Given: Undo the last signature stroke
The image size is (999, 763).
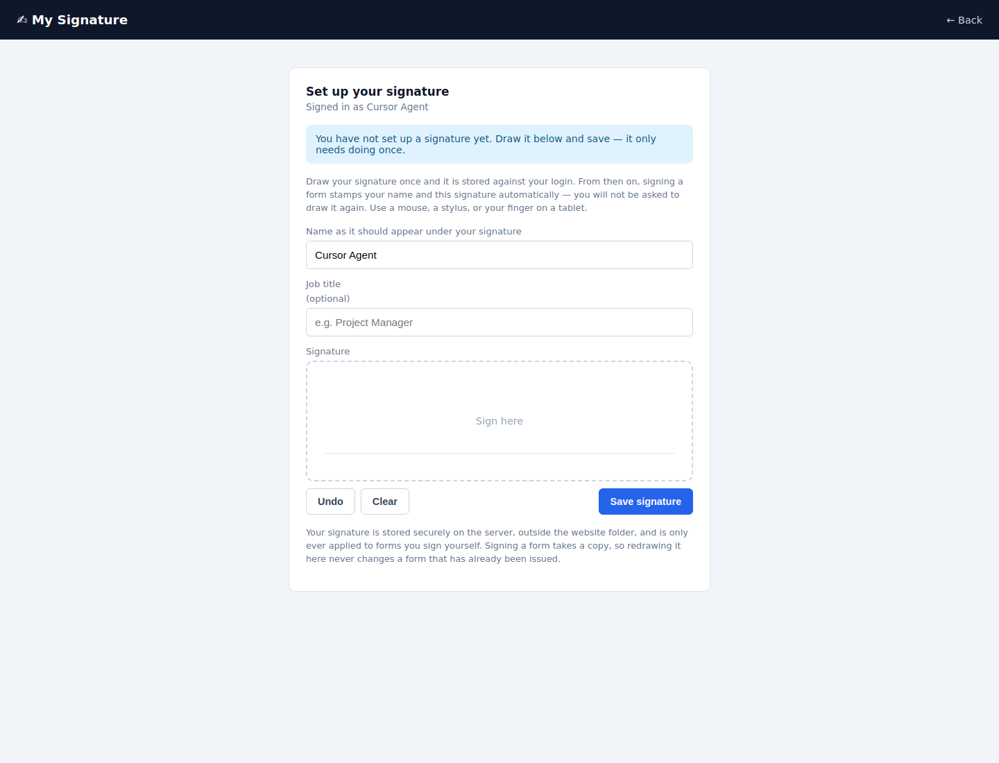Looking at the screenshot, I should pyautogui.click(x=330, y=501).
